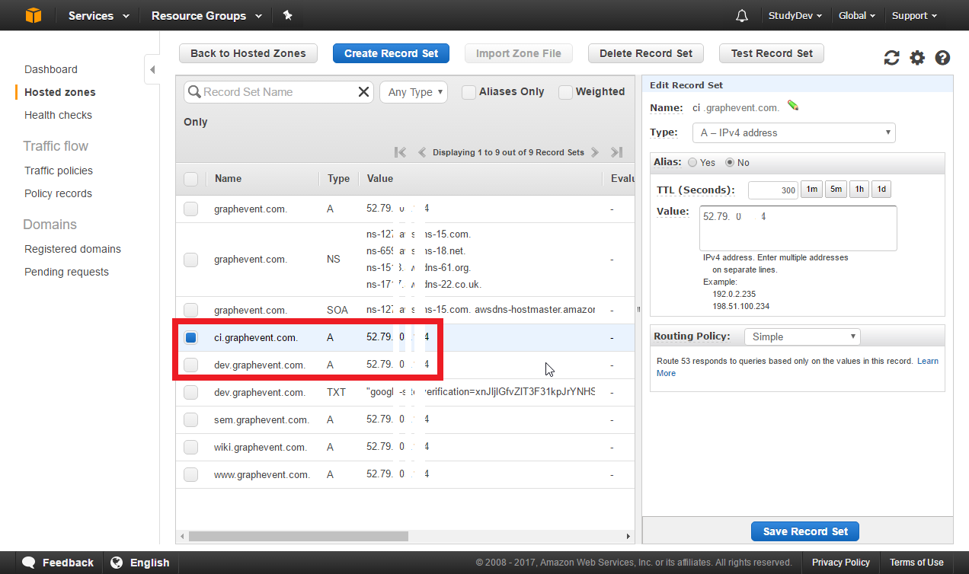
Task: Select the Alias Yes radio button
Action: pyautogui.click(x=692, y=163)
